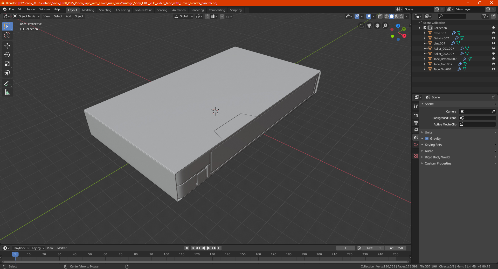Select the Rotate tool
The image size is (498, 269).
click(7, 55)
